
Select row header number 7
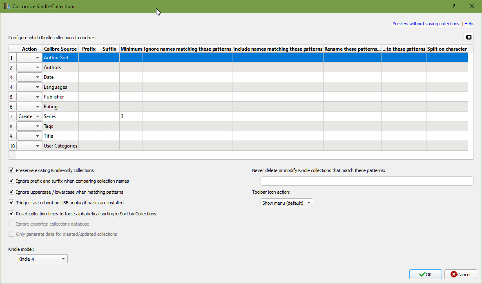pyautogui.click(x=12, y=116)
